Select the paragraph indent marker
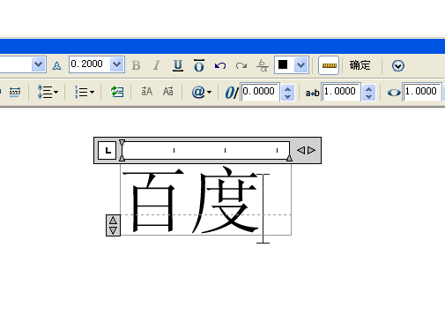 (122, 158)
